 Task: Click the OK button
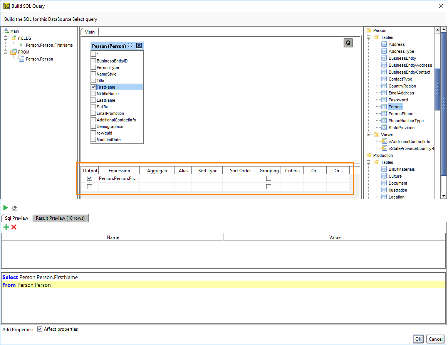click(x=418, y=339)
